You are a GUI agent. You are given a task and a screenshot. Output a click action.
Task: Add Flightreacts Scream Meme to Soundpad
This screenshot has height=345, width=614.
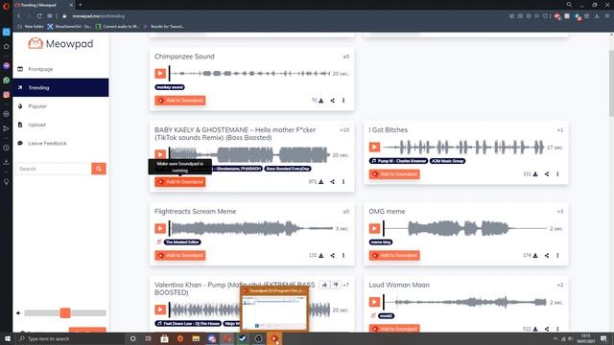(x=180, y=256)
